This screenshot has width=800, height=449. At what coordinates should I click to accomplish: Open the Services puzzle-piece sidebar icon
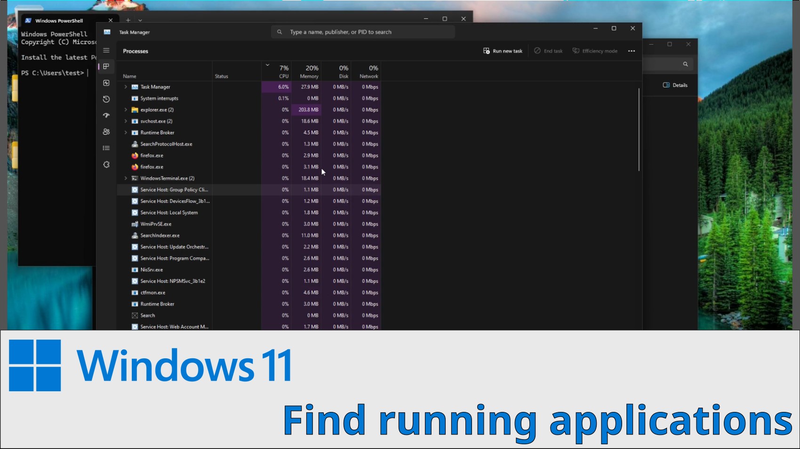point(106,164)
